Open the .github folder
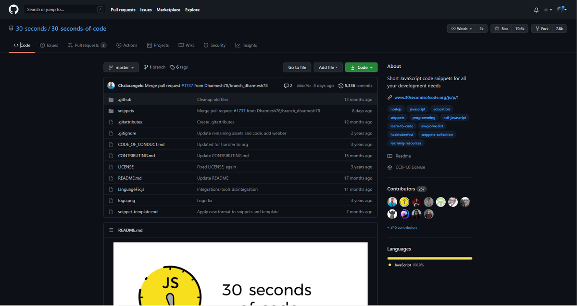577x306 pixels. (x=125, y=99)
